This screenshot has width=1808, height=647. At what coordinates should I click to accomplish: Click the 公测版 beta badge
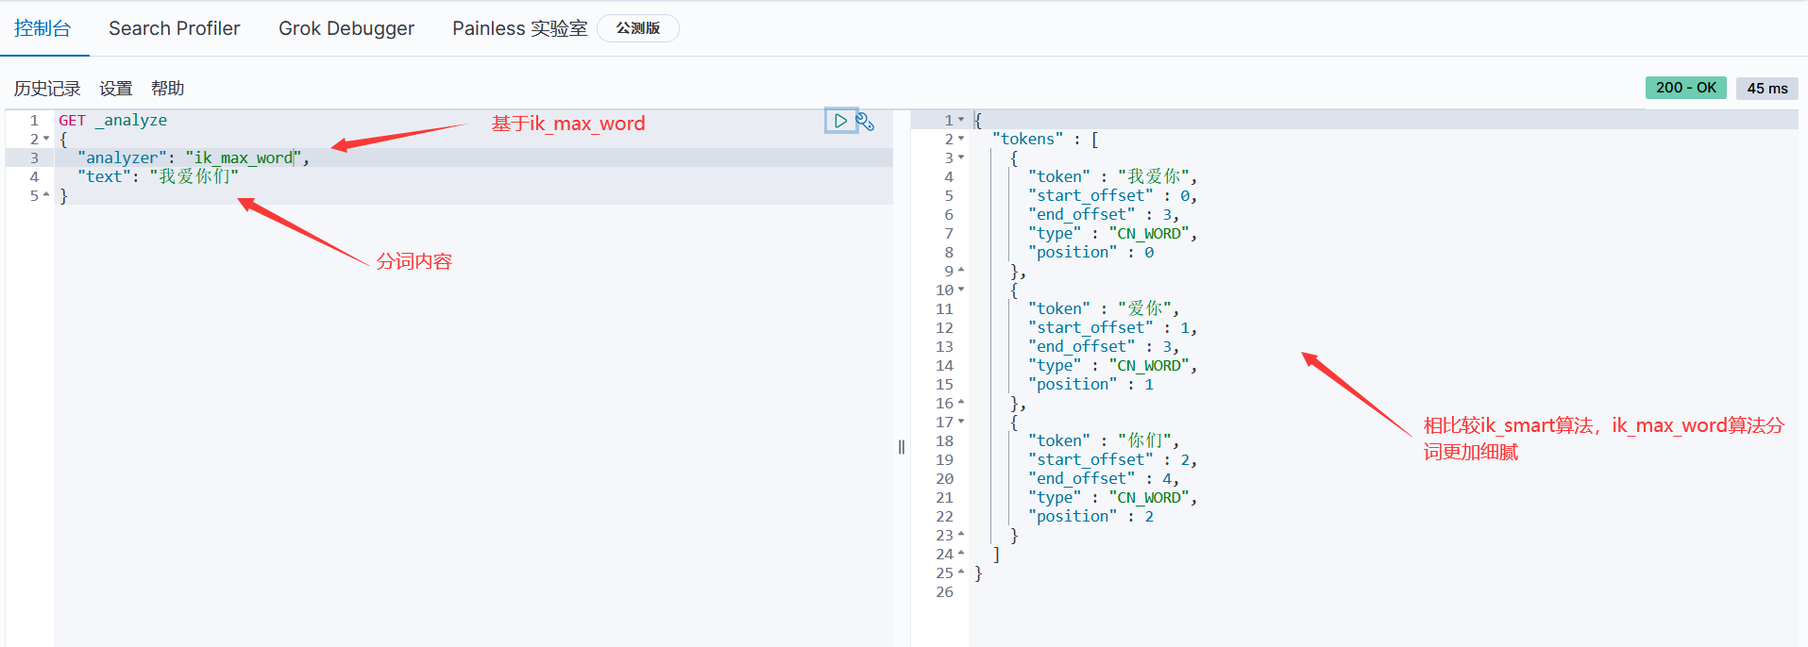[x=637, y=28]
